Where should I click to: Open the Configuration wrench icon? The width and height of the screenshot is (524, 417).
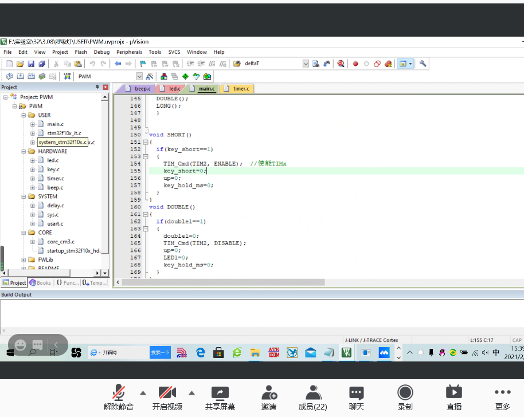tap(423, 64)
